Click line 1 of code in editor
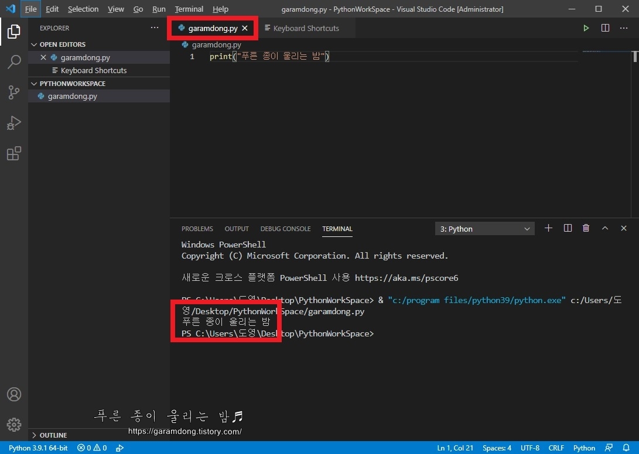 269,56
